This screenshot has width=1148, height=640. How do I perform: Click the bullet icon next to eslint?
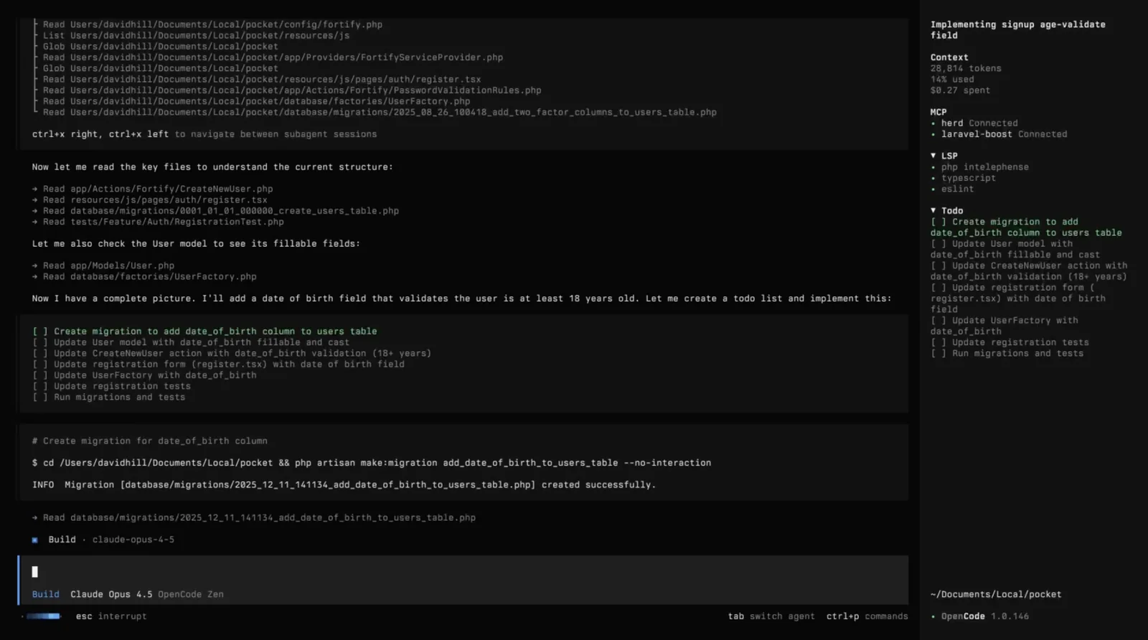pyautogui.click(x=933, y=189)
